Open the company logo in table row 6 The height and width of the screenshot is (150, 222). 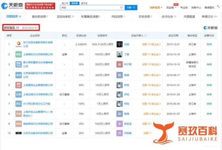tap(18, 94)
